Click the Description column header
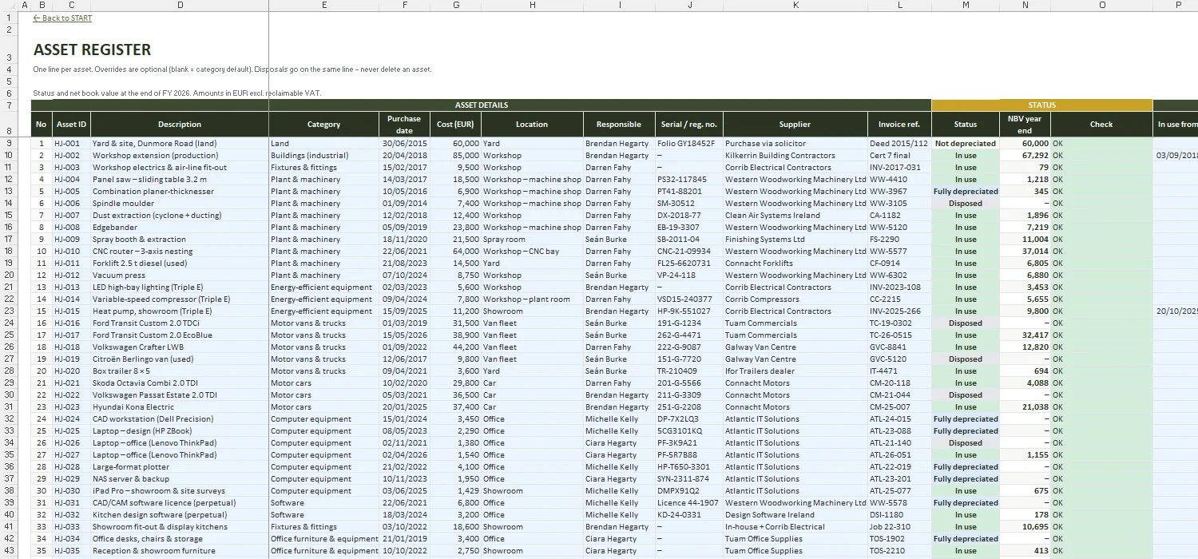The height and width of the screenshot is (559, 1198). [180, 125]
